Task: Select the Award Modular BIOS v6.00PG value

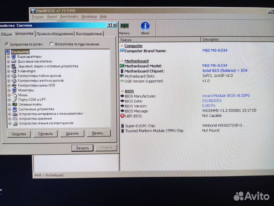Action: click(226, 95)
